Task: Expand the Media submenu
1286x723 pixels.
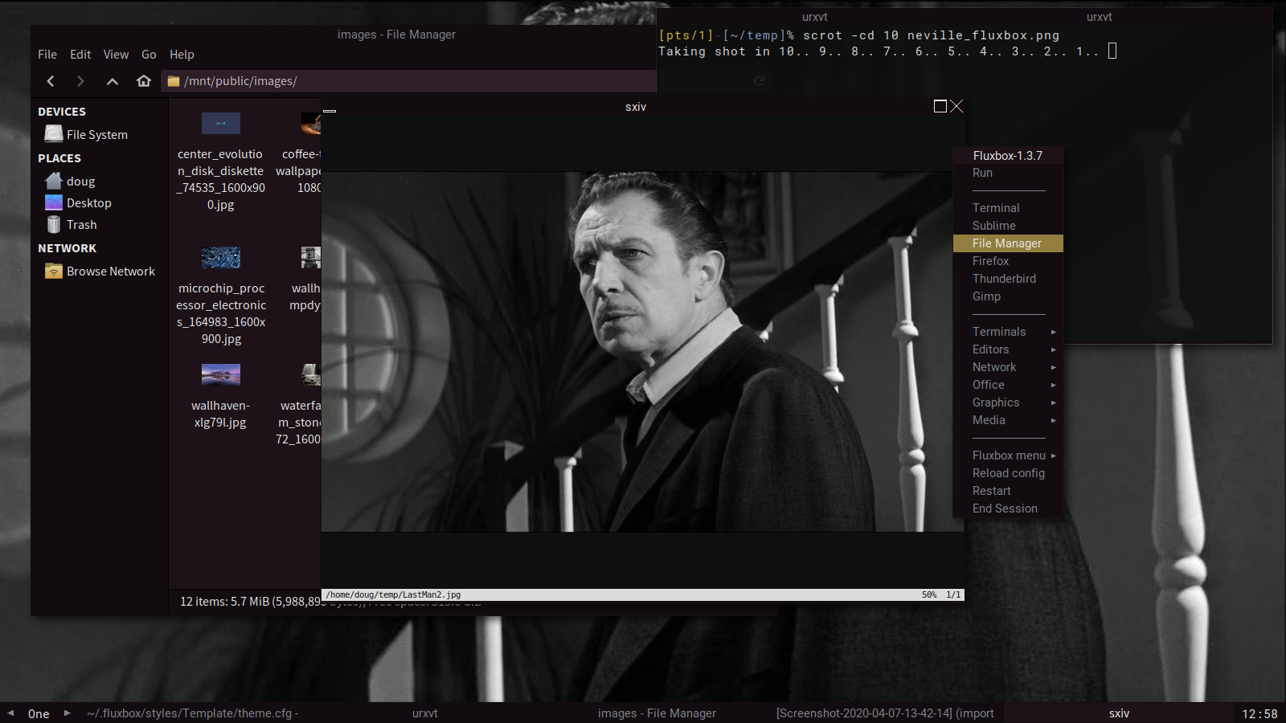Action: pos(1008,420)
